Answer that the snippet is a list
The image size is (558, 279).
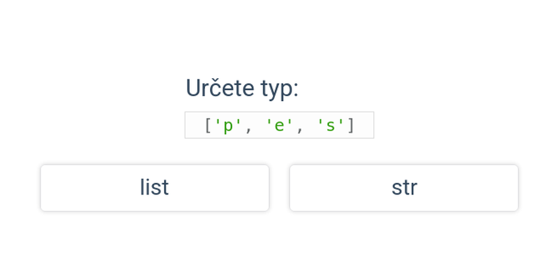[154, 188]
